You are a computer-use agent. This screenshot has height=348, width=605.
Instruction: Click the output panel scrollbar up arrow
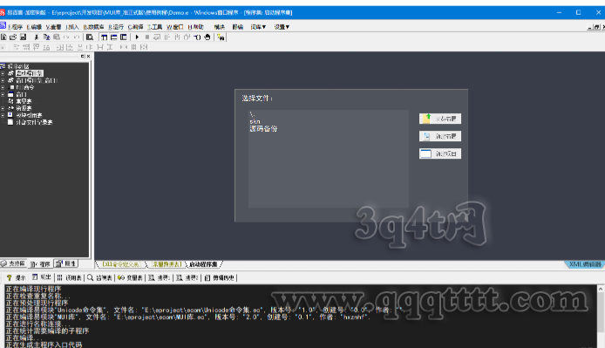click(x=601, y=289)
